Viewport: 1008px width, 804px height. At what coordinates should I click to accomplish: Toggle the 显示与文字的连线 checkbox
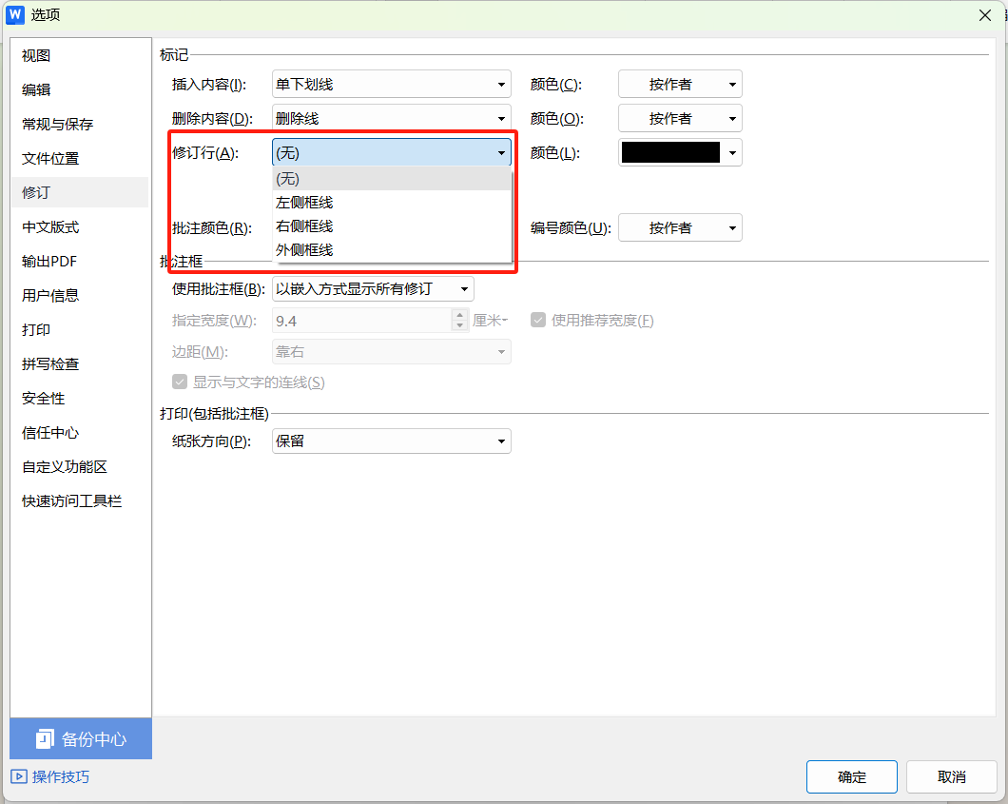click(x=179, y=382)
